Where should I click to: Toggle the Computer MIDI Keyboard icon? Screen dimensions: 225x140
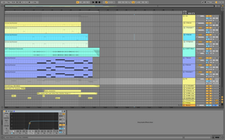pos(205,2)
